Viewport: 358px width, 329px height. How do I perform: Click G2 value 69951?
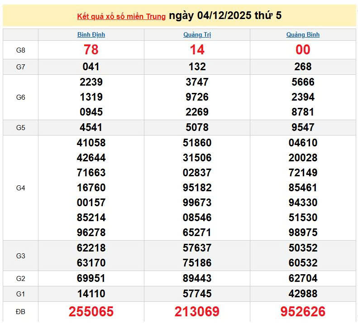tap(91, 278)
